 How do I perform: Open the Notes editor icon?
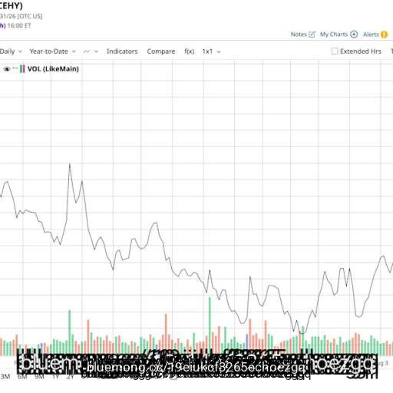click(x=312, y=35)
